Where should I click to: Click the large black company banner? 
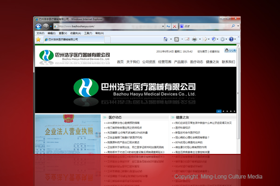coord(135,90)
